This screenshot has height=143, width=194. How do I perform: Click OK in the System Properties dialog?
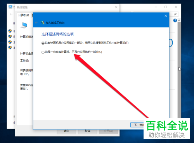[66, 131]
